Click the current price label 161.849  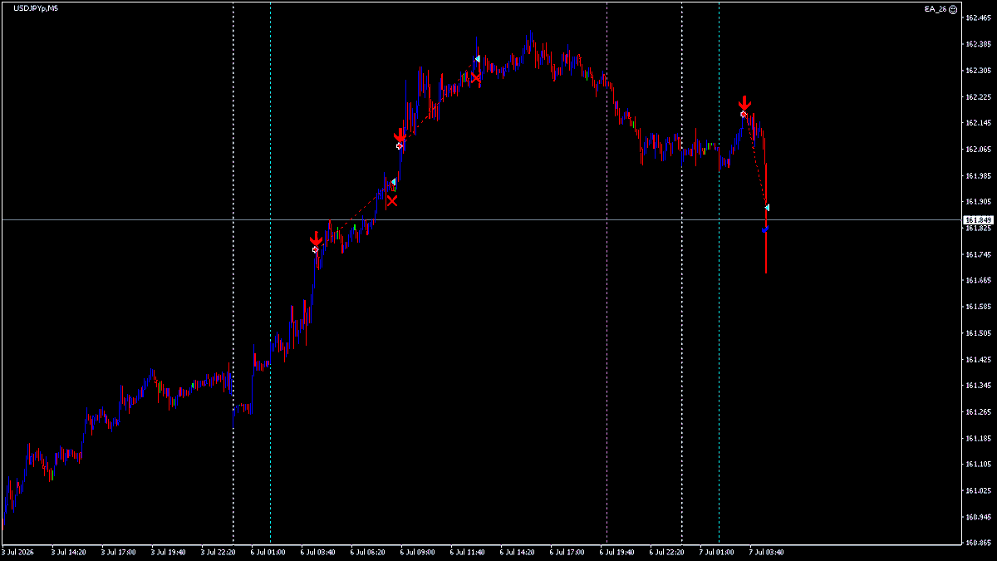tap(979, 220)
